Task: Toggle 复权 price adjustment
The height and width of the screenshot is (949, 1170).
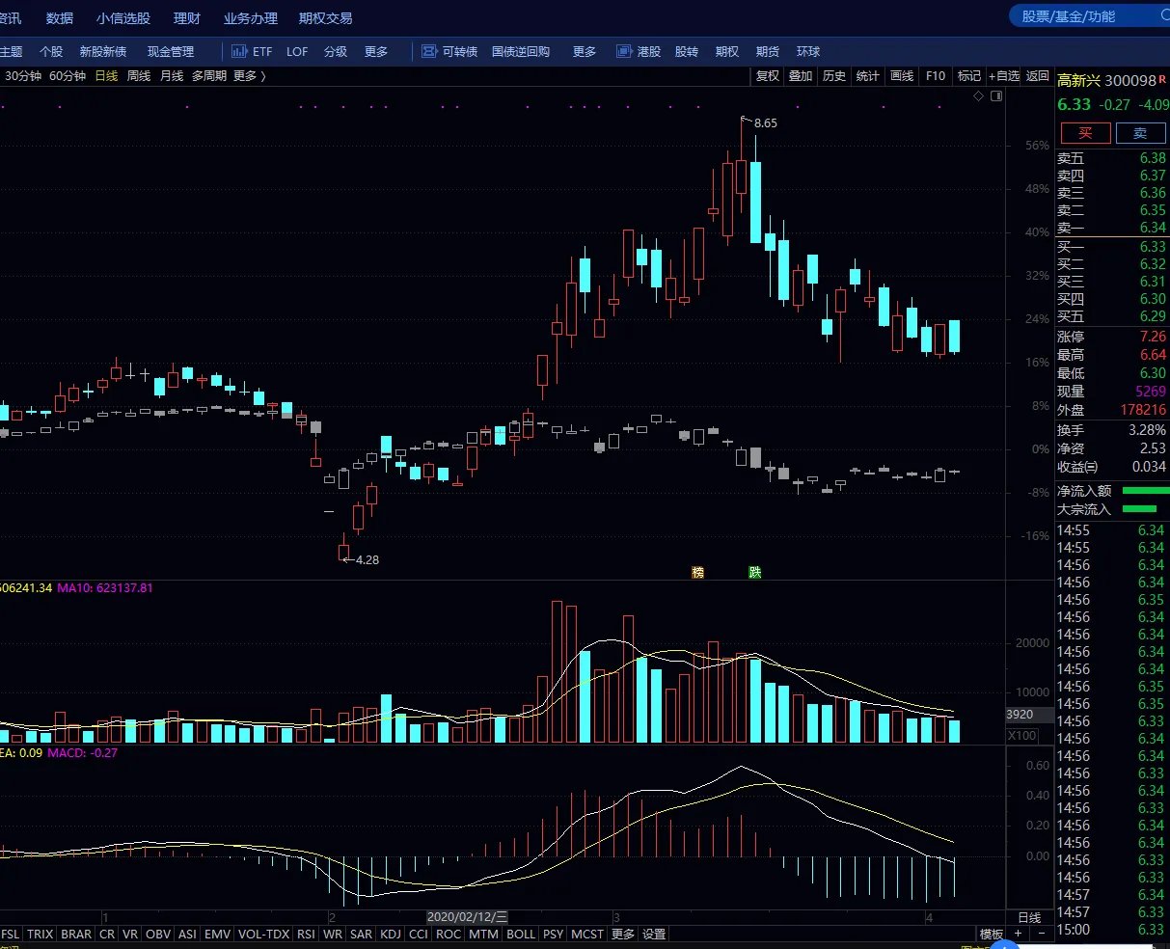Action: pyautogui.click(x=767, y=76)
